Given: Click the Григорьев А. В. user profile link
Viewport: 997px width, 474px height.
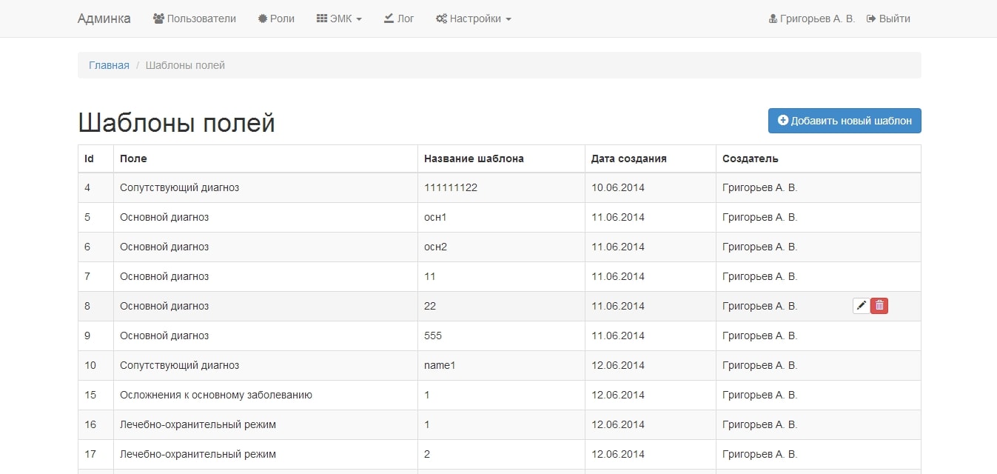Looking at the screenshot, I should pyautogui.click(x=812, y=19).
